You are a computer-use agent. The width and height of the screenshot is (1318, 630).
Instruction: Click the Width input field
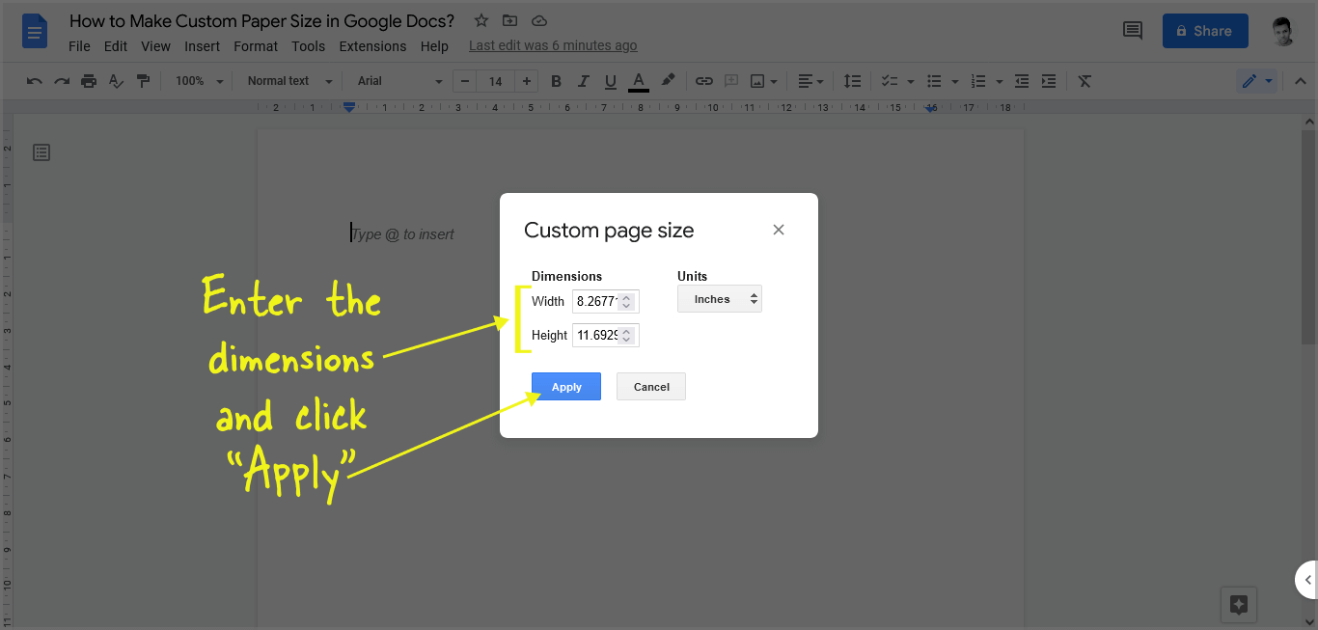(x=598, y=301)
